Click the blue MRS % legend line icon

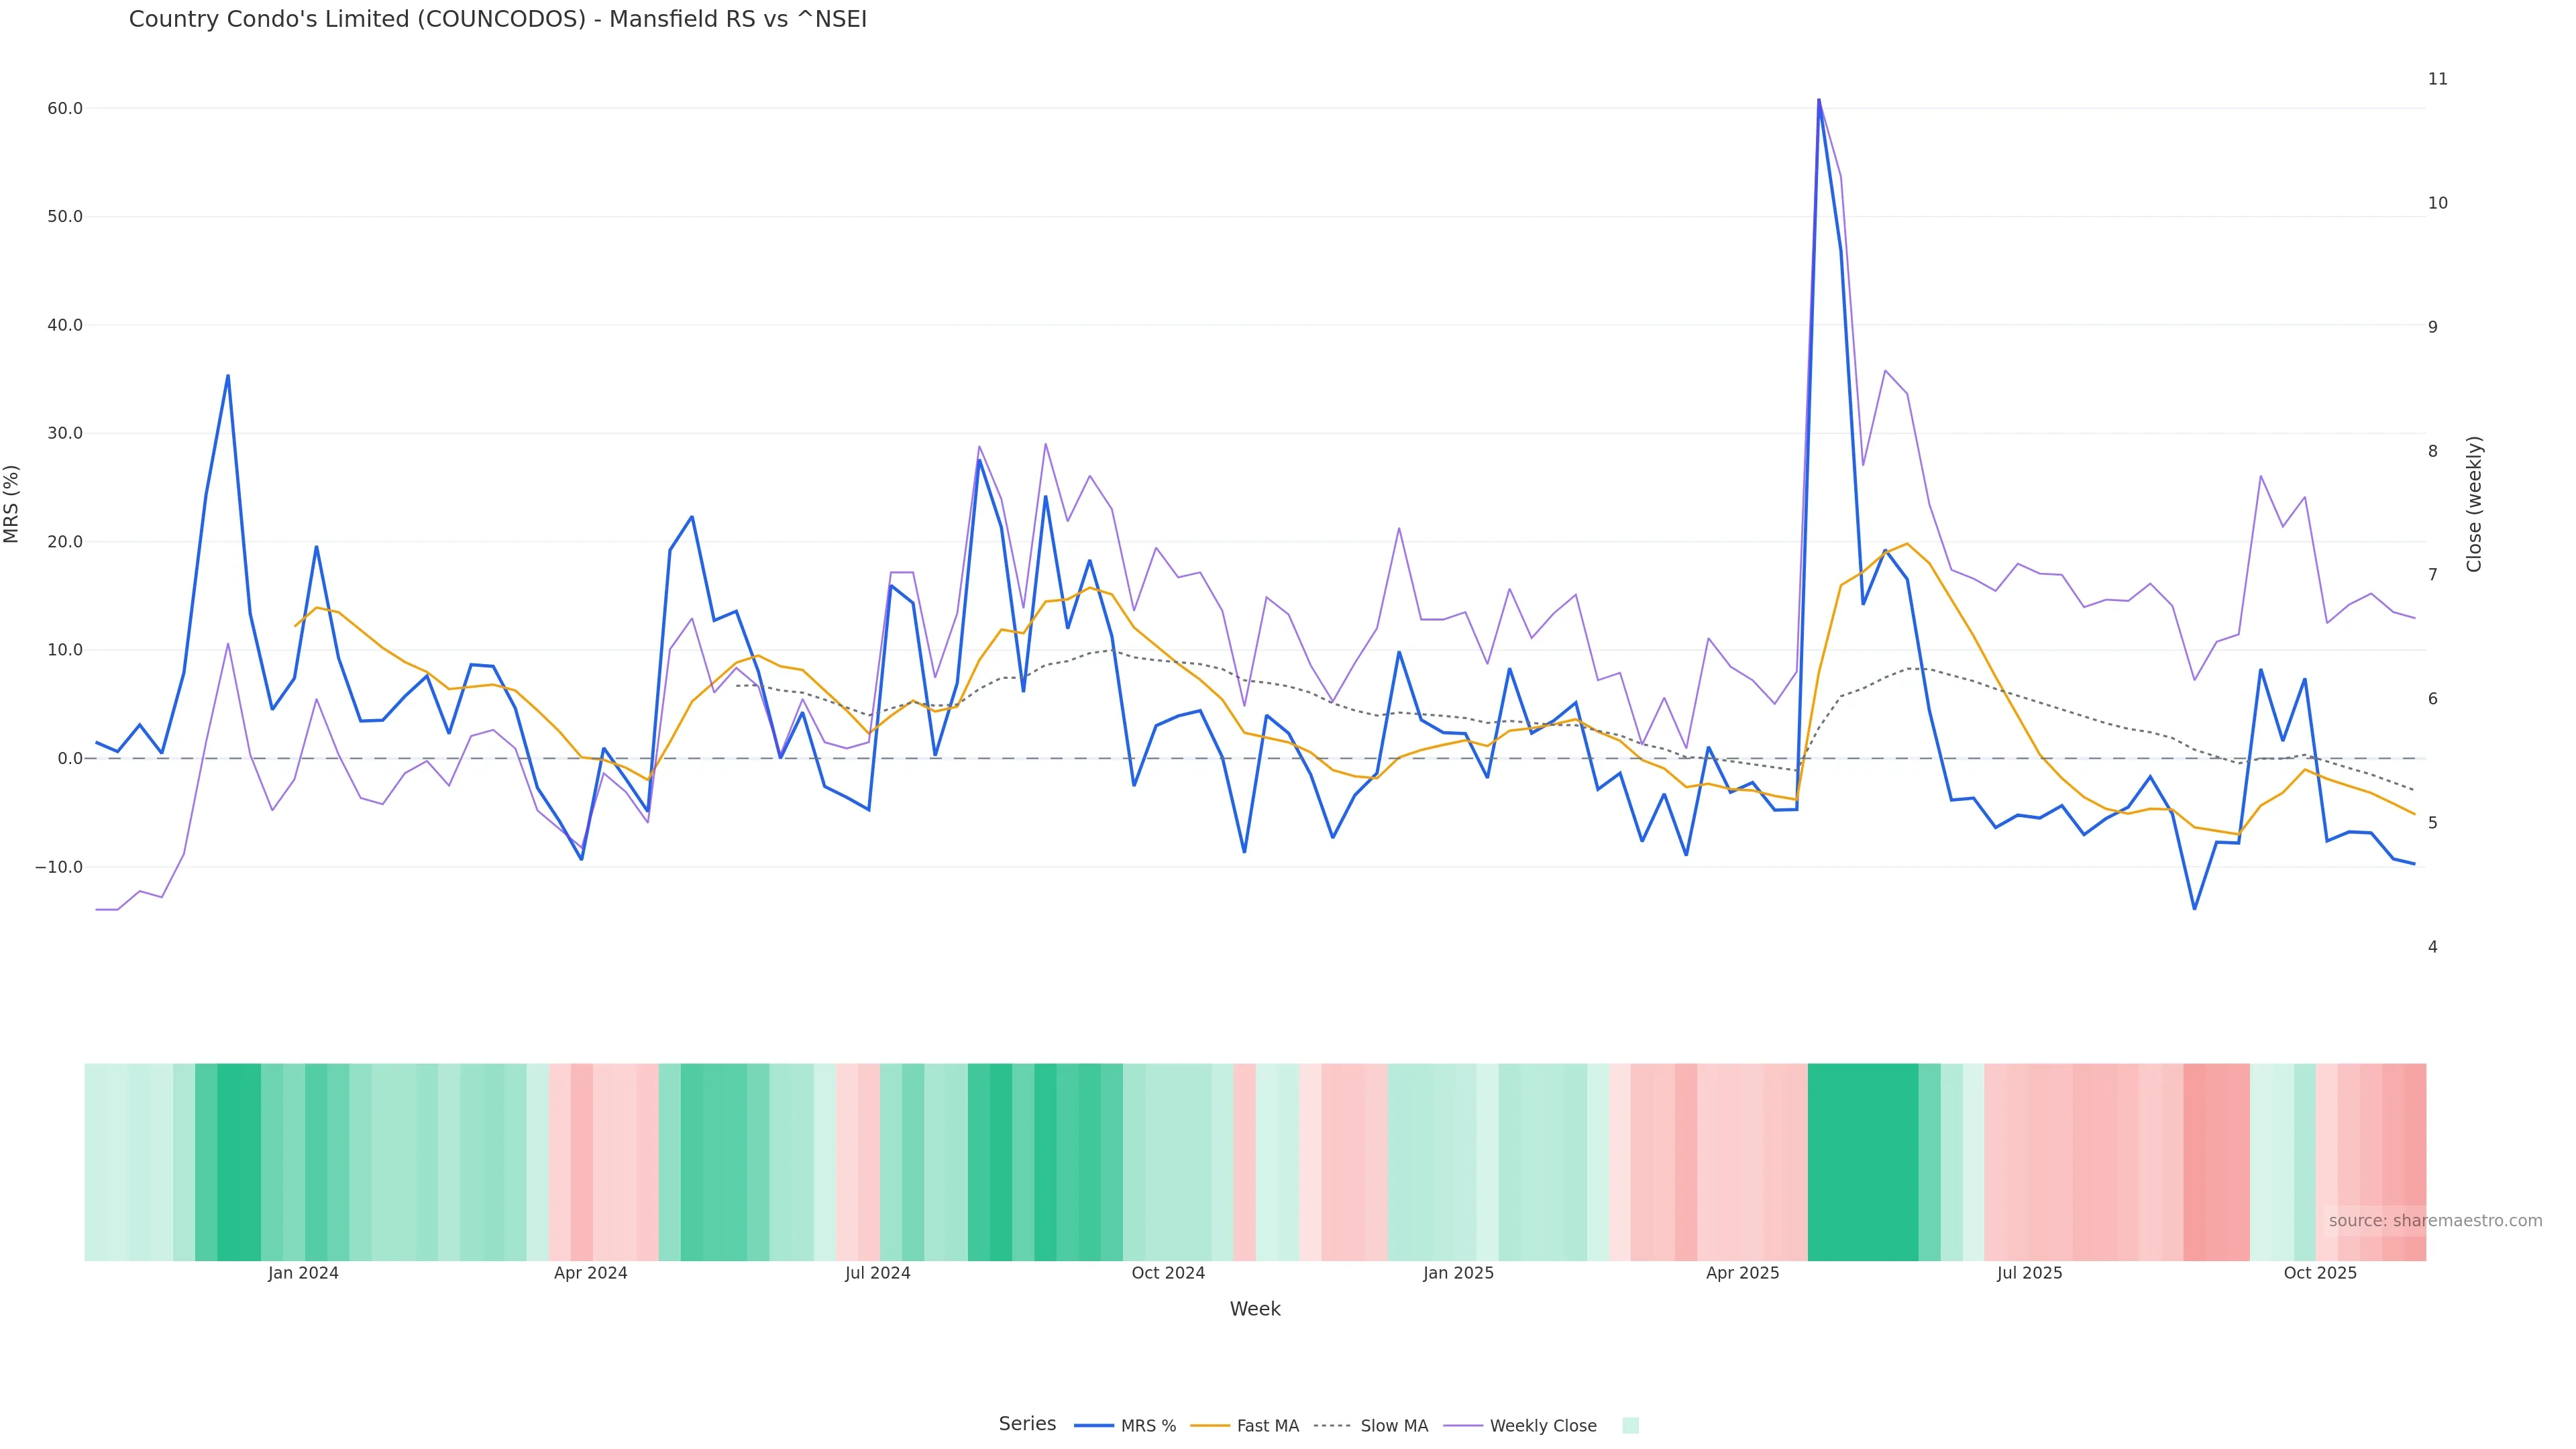(1094, 1426)
